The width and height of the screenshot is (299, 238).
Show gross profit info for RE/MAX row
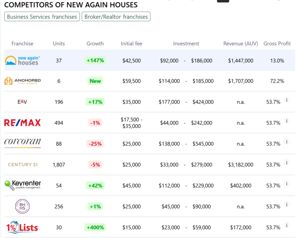287,121
